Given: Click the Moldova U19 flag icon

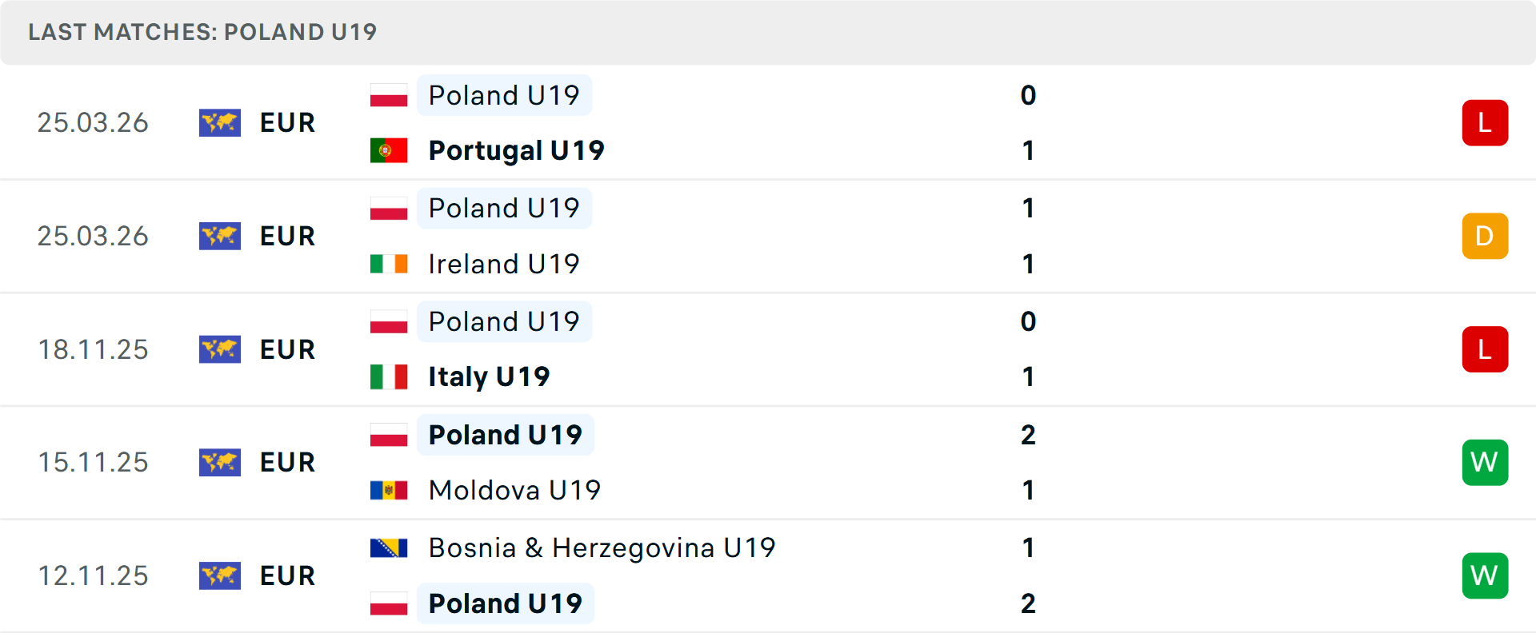Looking at the screenshot, I should [x=389, y=490].
